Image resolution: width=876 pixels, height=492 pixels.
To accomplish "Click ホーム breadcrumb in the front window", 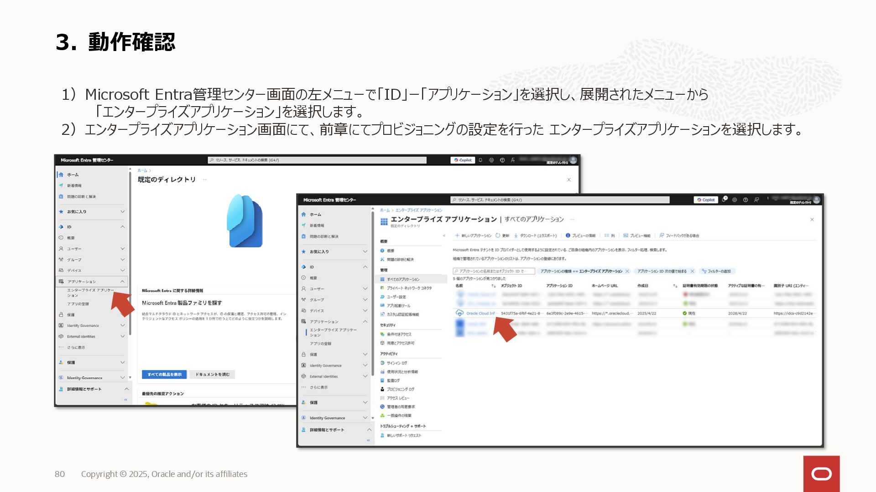I will click(385, 210).
